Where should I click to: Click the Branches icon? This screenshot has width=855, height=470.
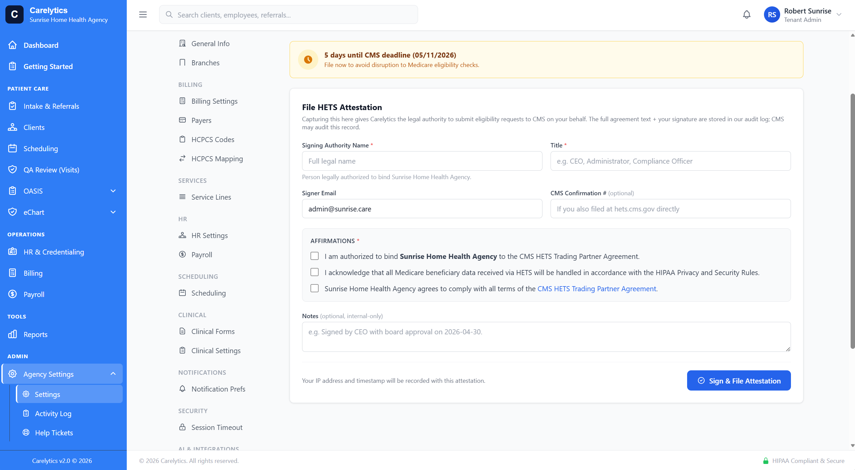(x=182, y=62)
